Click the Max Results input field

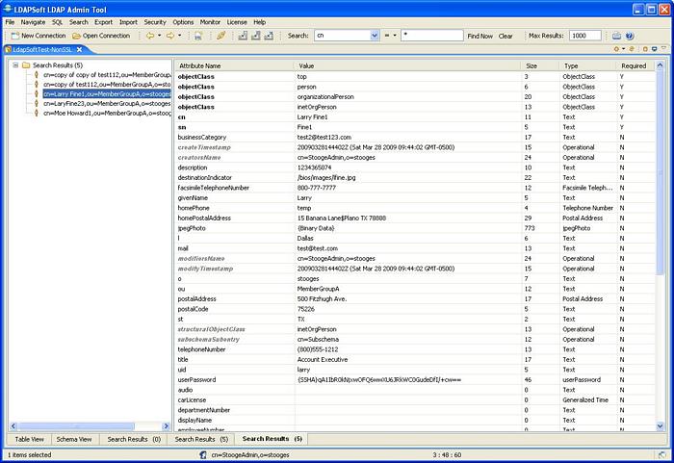(x=584, y=36)
